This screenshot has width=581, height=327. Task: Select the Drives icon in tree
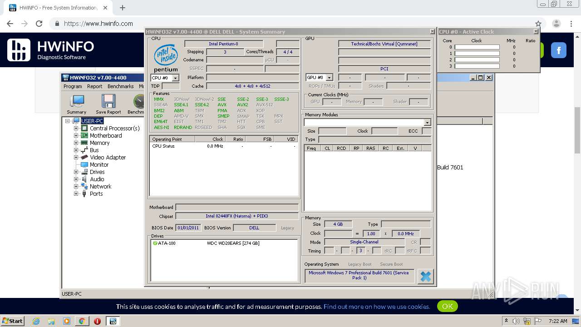(84, 172)
